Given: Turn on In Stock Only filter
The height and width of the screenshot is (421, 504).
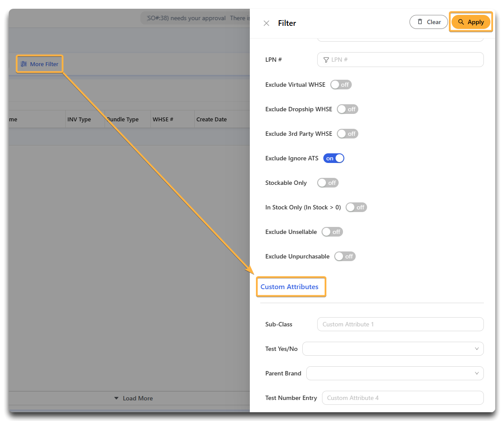Looking at the screenshot, I should tap(356, 207).
